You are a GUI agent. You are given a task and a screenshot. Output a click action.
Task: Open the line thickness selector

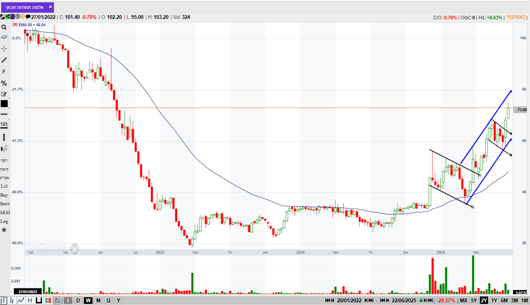click(4, 114)
